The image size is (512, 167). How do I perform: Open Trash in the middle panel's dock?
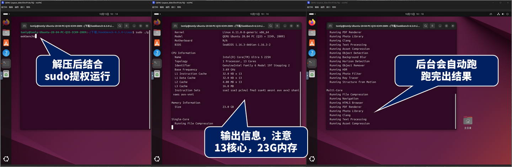157,74
